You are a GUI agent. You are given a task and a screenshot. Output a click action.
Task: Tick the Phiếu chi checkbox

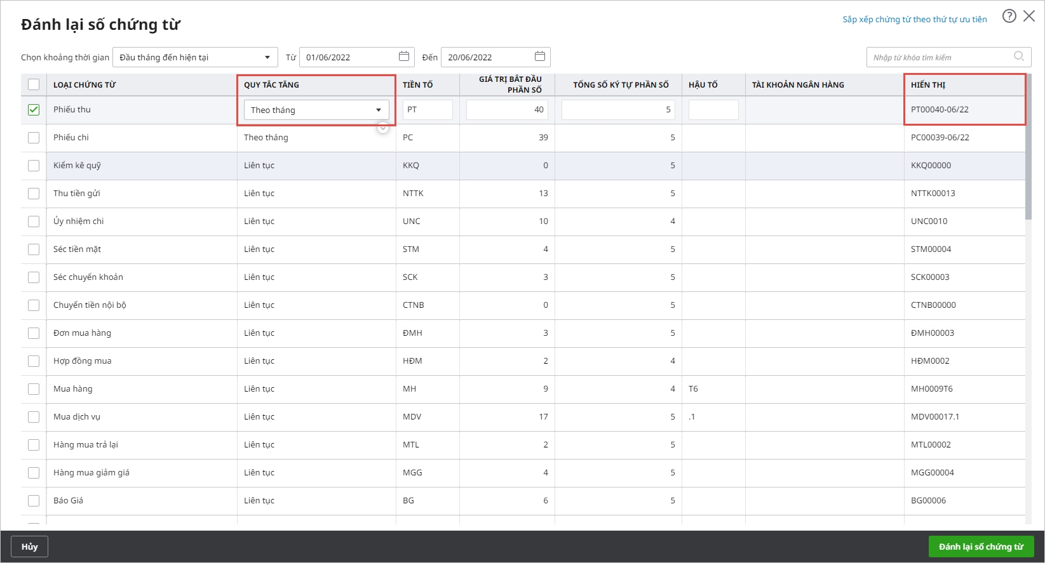click(34, 138)
